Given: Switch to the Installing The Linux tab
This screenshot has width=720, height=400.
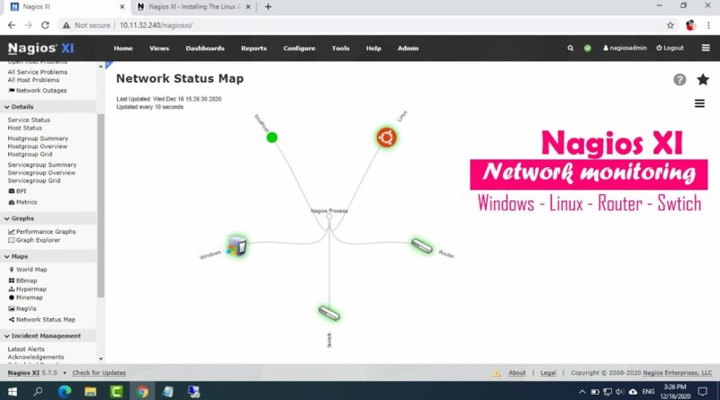Looking at the screenshot, I should tap(193, 7).
